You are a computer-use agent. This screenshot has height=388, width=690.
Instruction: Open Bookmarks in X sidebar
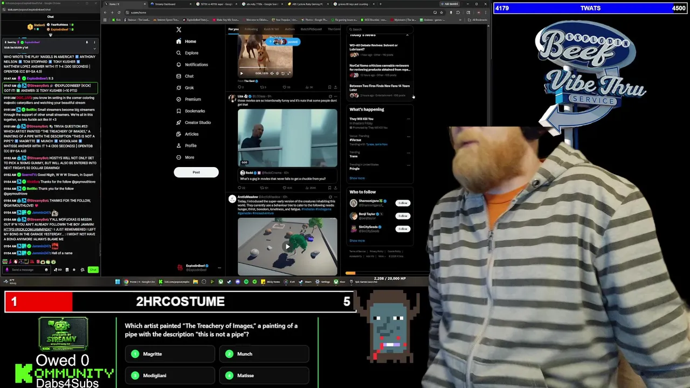[190, 111]
